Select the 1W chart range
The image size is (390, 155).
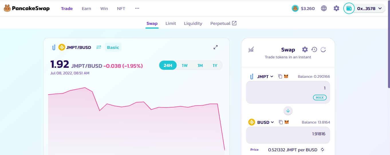click(x=185, y=65)
